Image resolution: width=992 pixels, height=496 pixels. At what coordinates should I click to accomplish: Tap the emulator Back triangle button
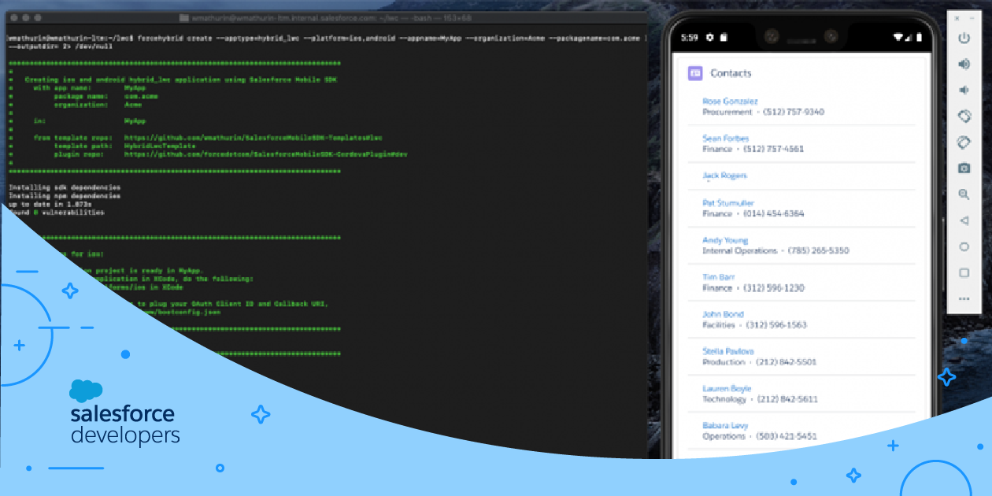click(964, 220)
